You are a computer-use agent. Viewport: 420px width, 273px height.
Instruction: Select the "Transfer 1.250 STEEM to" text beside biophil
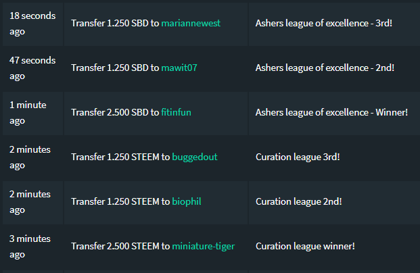[x=120, y=201]
